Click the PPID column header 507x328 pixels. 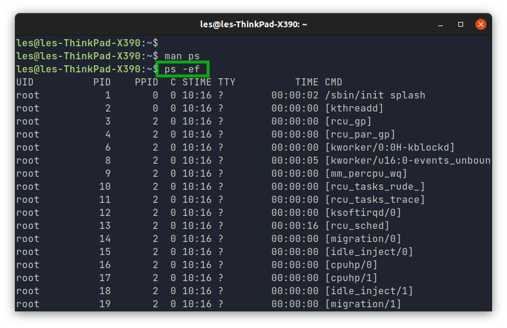(147, 82)
